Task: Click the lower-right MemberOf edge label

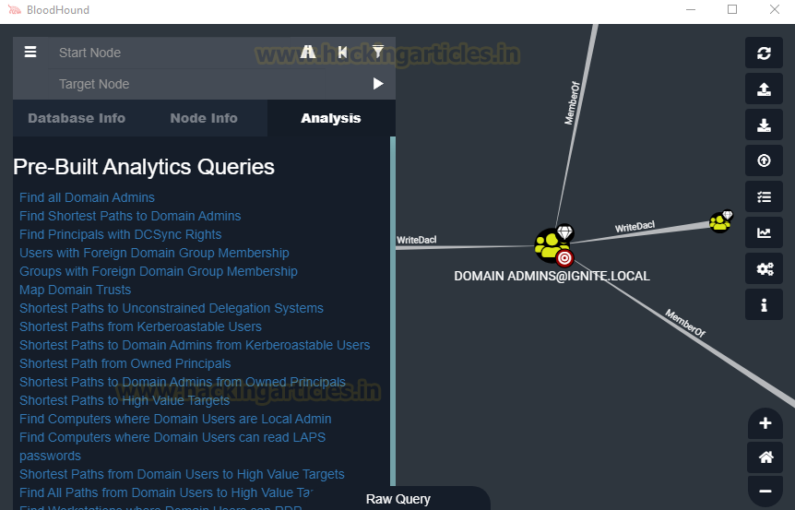Action: (x=685, y=323)
